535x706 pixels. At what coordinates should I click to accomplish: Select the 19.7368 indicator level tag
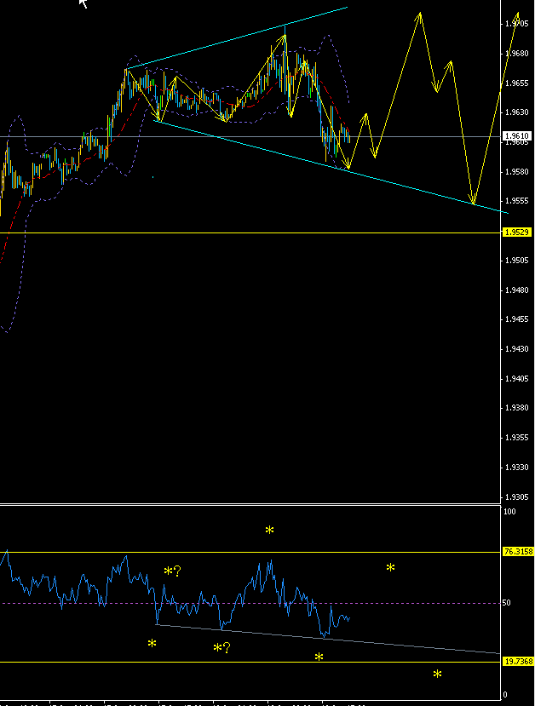tap(519, 662)
